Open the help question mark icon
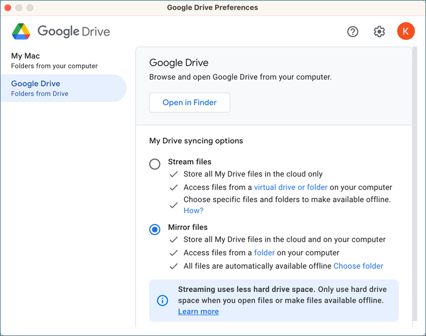This screenshot has height=336, width=426. click(353, 32)
